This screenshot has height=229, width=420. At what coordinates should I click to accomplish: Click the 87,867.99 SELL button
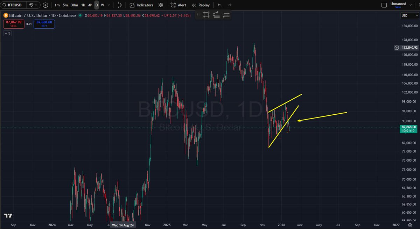coord(14,24)
